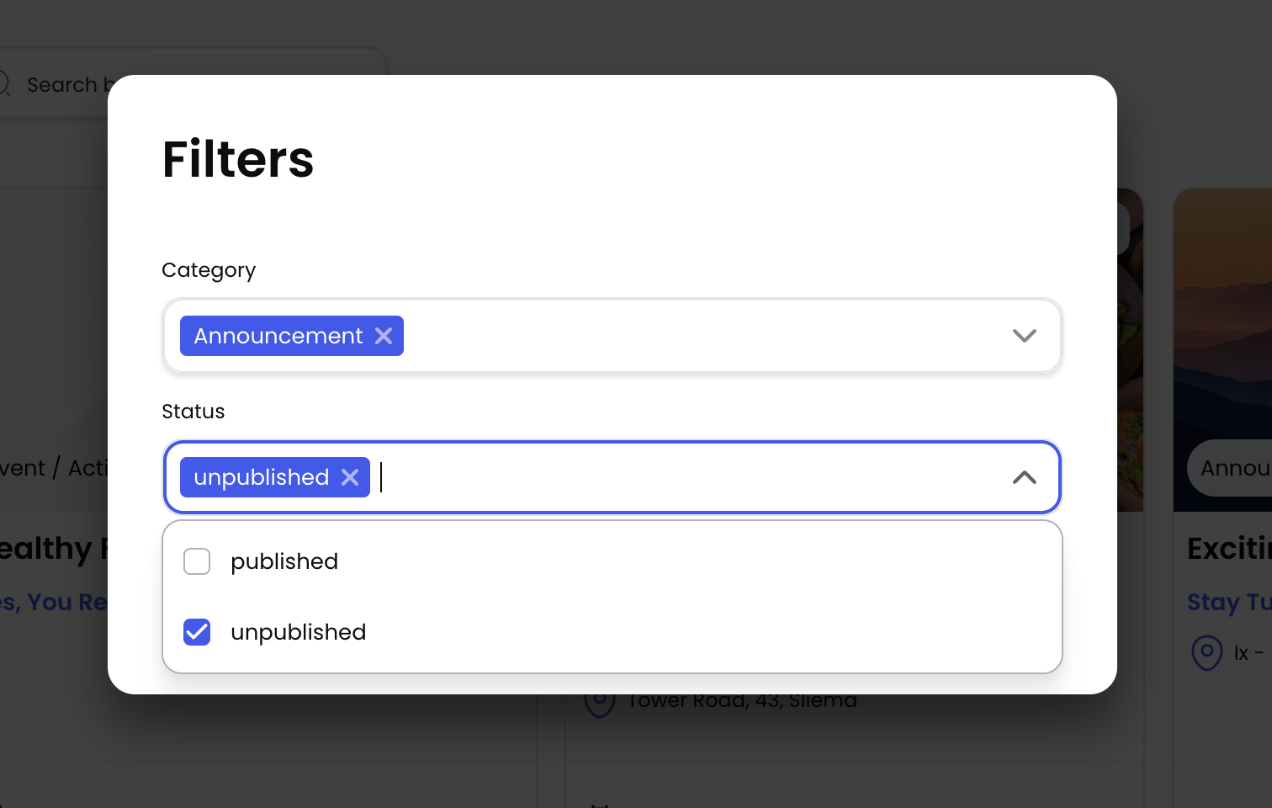Screen dimensions: 1272x808
Task: Open the "Exciti" card title
Action: (x=1228, y=548)
